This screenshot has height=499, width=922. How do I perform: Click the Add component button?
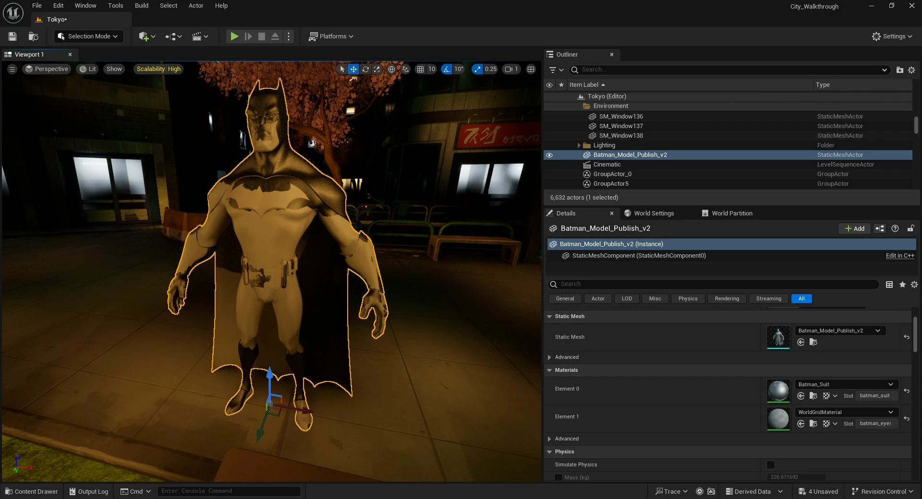[854, 228]
